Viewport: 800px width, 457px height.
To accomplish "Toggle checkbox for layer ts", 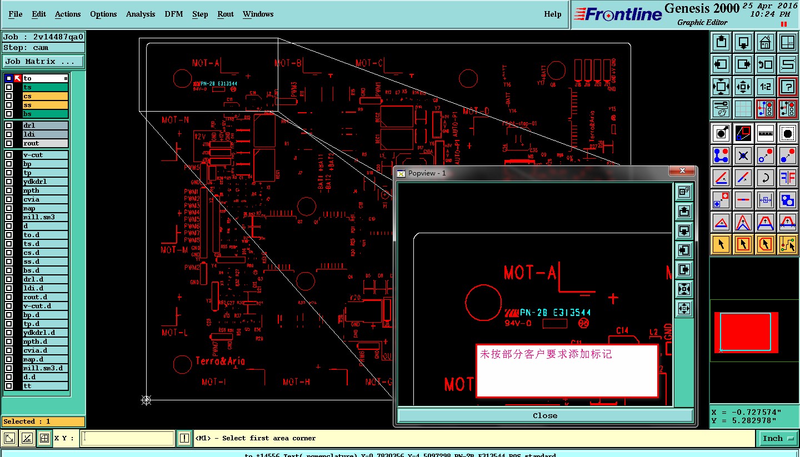I will pyautogui.click(x=9, y=87).
